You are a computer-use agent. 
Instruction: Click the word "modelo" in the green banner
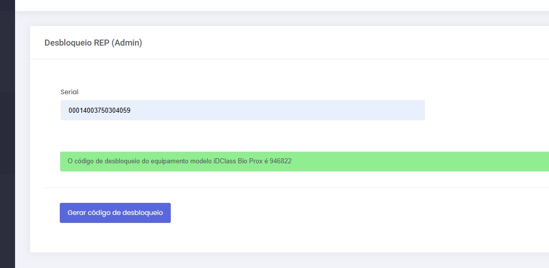pyautogui.click(x=195, y=161)
